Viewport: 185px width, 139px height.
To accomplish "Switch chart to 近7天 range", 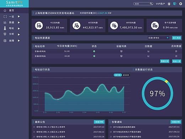I will point(118,75).
